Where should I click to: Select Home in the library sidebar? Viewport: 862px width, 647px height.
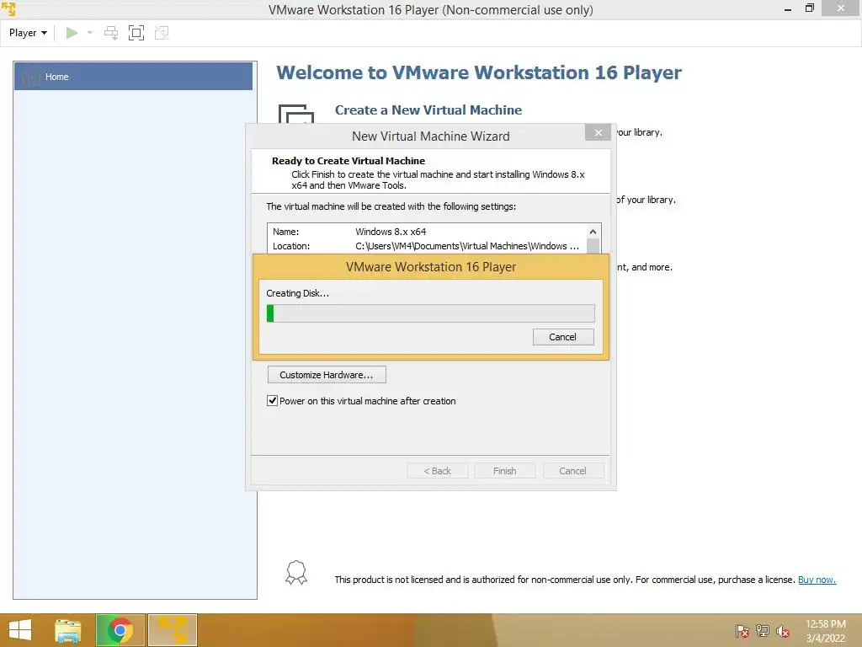click(x=133, y=77)
